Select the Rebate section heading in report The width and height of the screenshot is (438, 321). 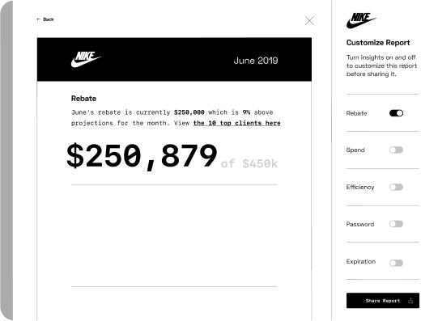(x=84, y=99)
